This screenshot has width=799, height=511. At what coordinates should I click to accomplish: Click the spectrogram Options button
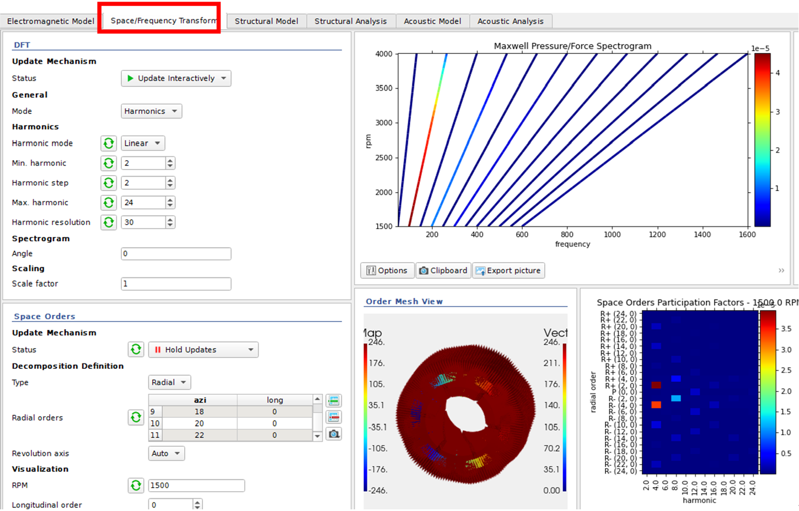[x=387, y=270]
